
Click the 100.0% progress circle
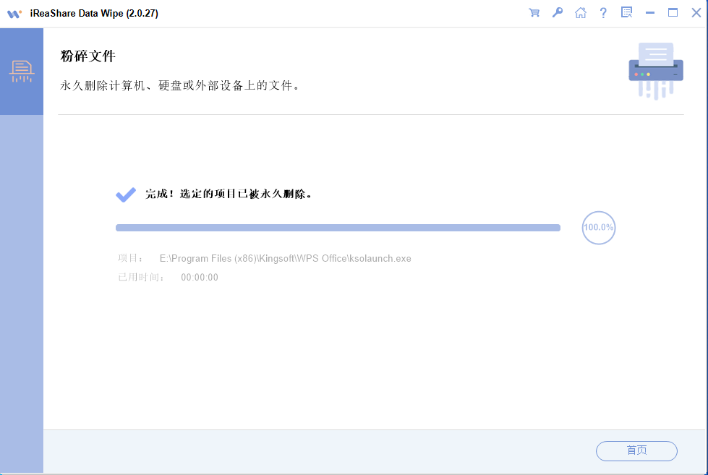tap(599, 228)
